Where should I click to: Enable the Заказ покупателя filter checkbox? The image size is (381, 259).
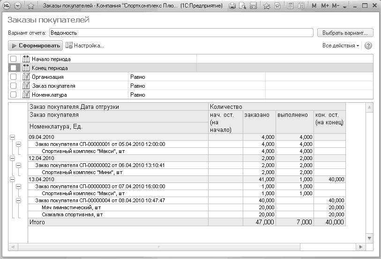pyautogui.click(x=14, y=85)
